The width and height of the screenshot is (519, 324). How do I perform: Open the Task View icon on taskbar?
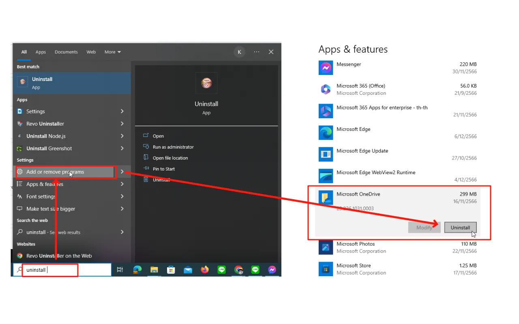pos(120,270)
